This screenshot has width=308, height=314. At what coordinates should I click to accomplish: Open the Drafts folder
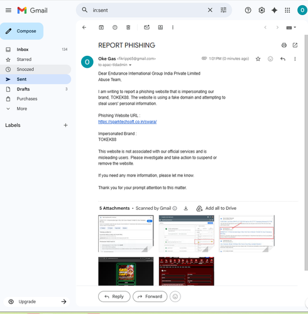[36, 89]
